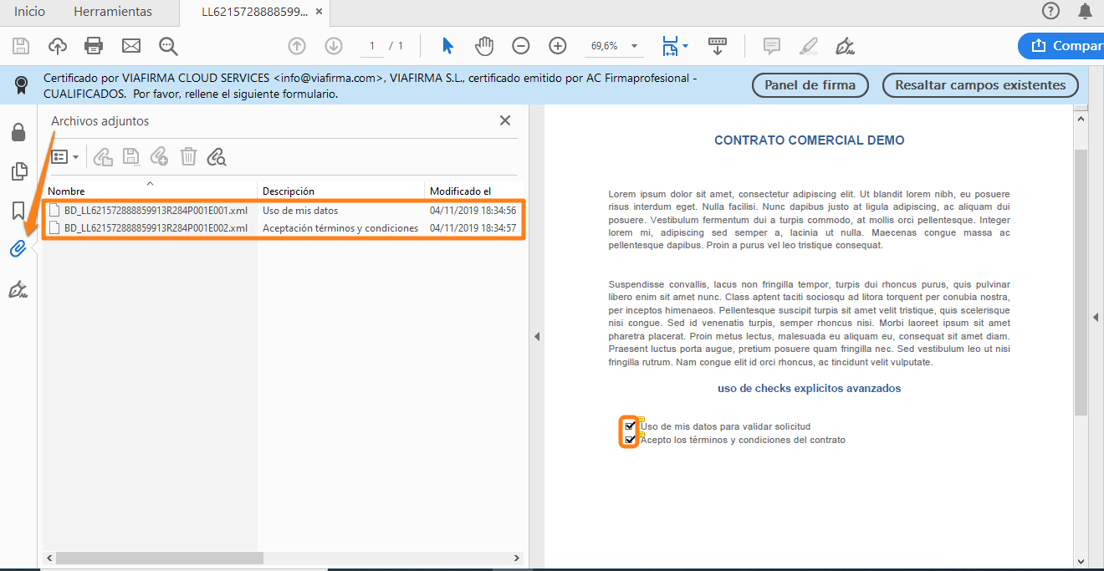Open the signatures side panel
Screen dimensions: 1104x571
click(18, 289)
